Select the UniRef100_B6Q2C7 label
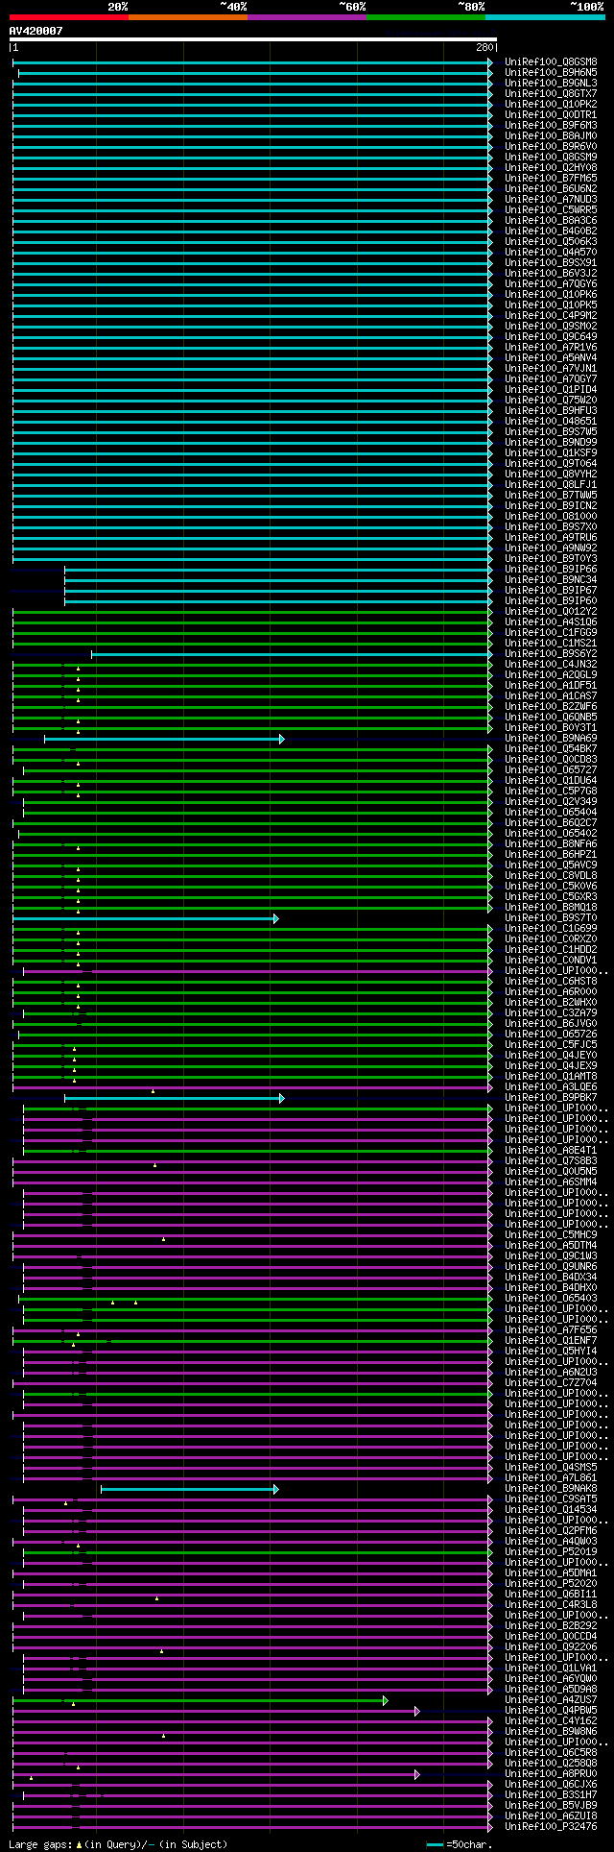This screenshot has height=1852, width=614. [x=551, y=822]
